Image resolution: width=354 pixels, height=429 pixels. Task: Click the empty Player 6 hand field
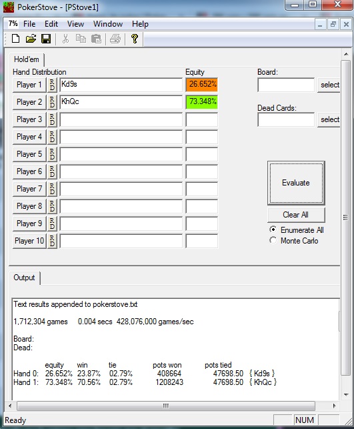tap(121, 171)
